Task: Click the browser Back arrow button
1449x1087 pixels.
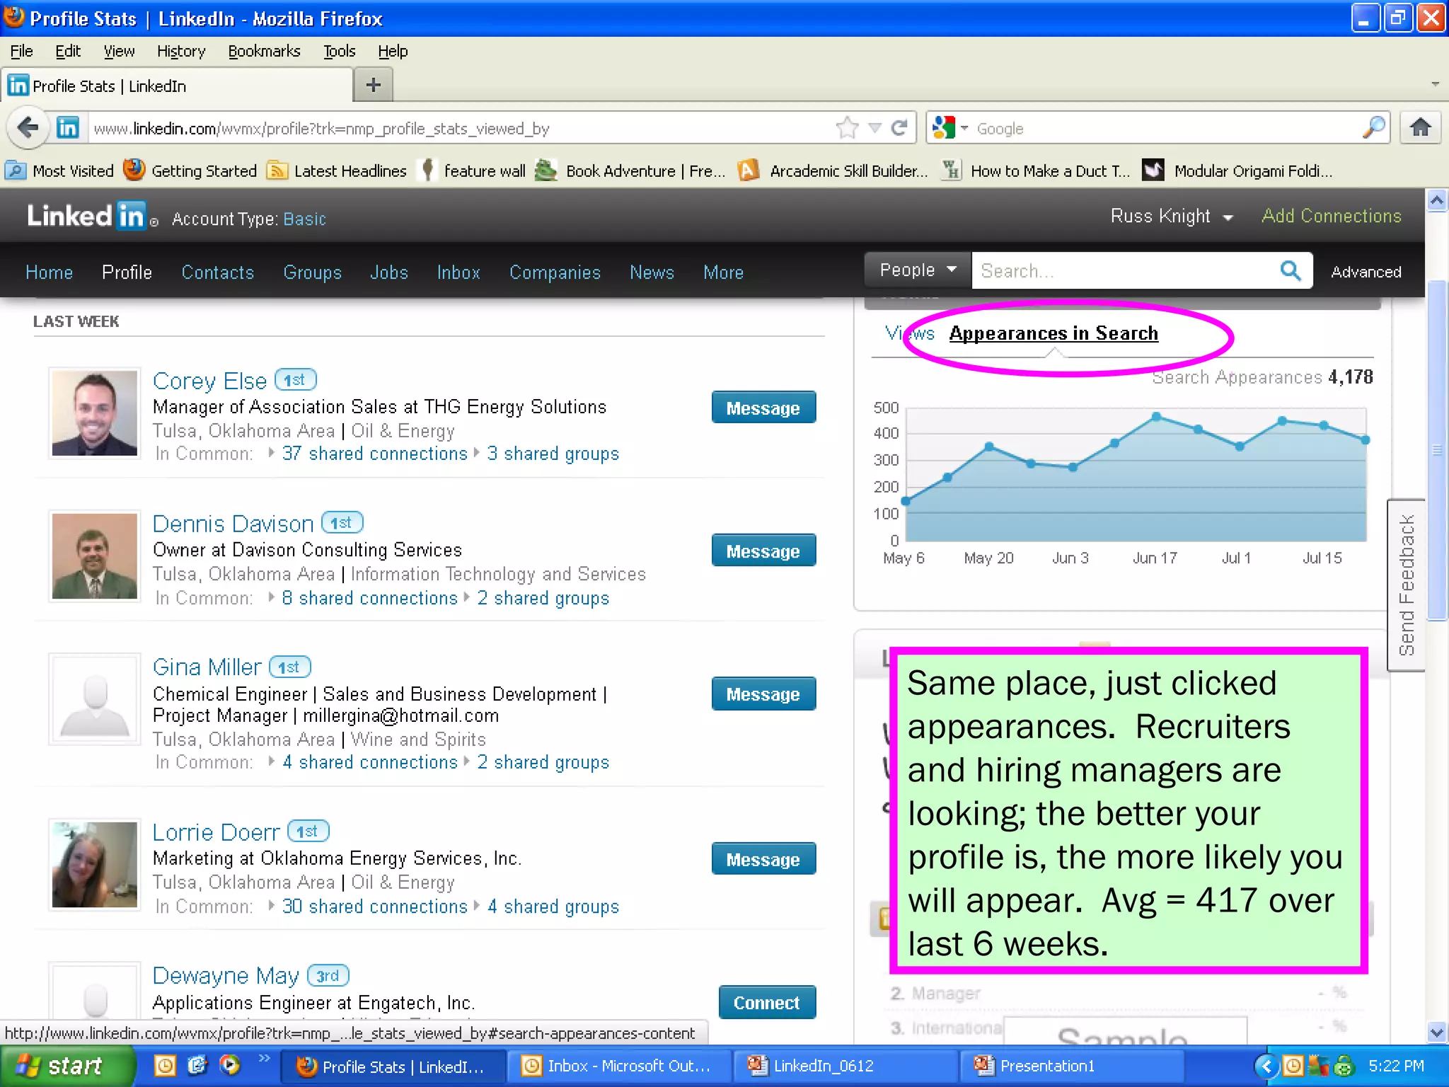Action: coord(28,128)
